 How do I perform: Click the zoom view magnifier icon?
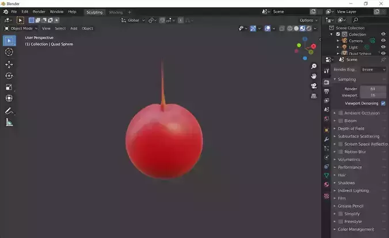pos(314,66)
